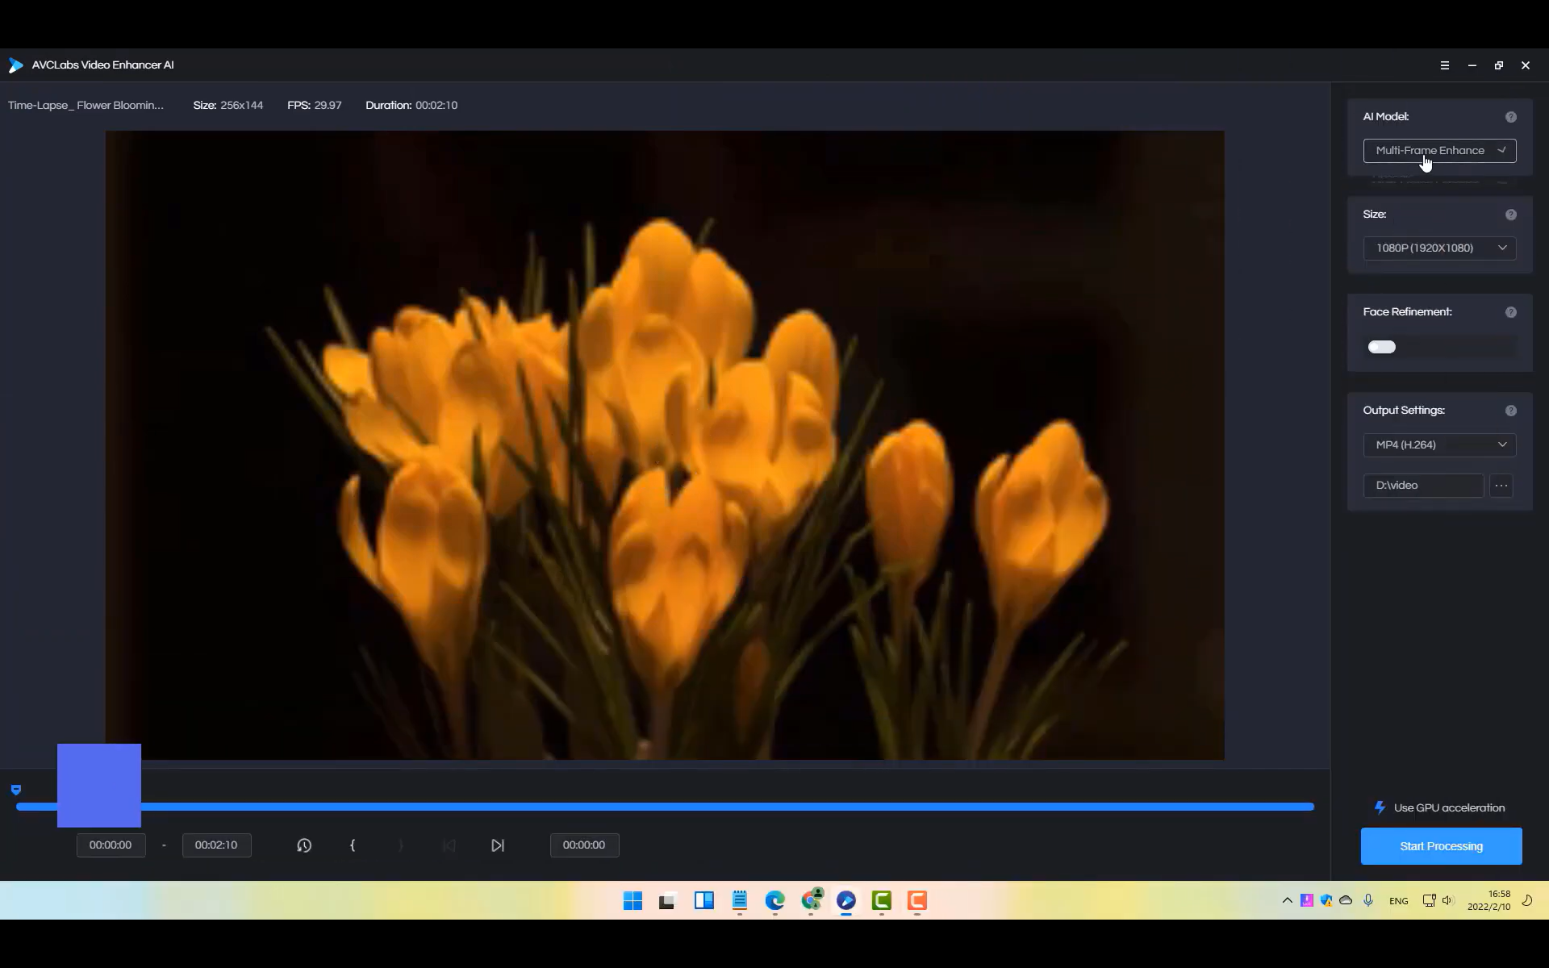The height and width of the screenshot is (968, 1549).
Task: Click the microphone tray icon
Action: [1368, 900]
